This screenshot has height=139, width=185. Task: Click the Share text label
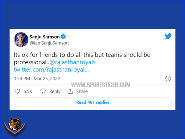tap(82, 91)
